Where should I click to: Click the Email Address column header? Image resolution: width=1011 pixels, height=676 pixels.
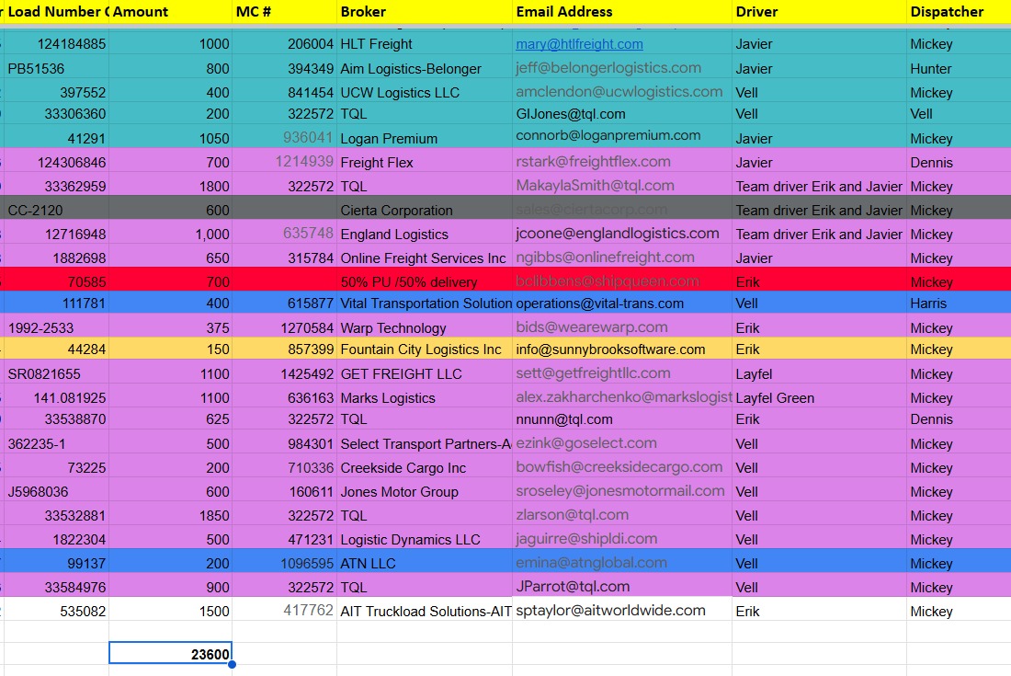coord(622,12)
